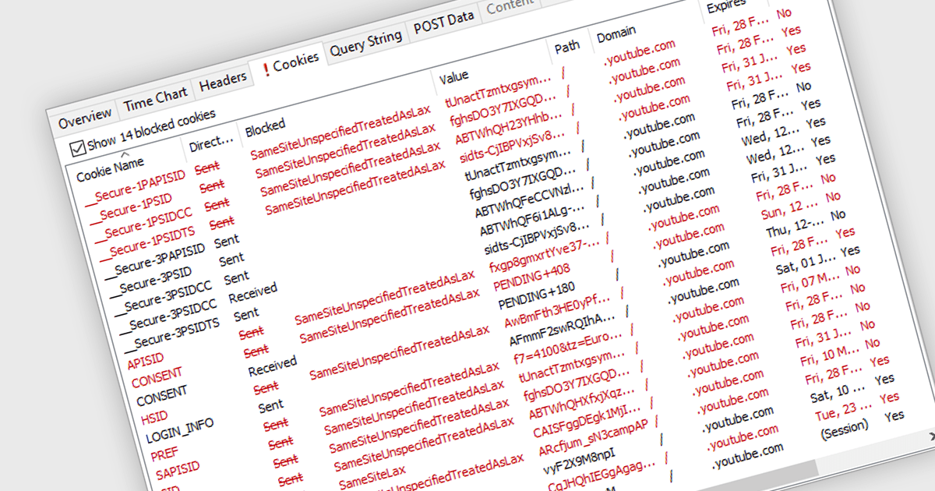Click the AFmmF2swRQIhA... value
935x491 pixels.
coord(563,328)
